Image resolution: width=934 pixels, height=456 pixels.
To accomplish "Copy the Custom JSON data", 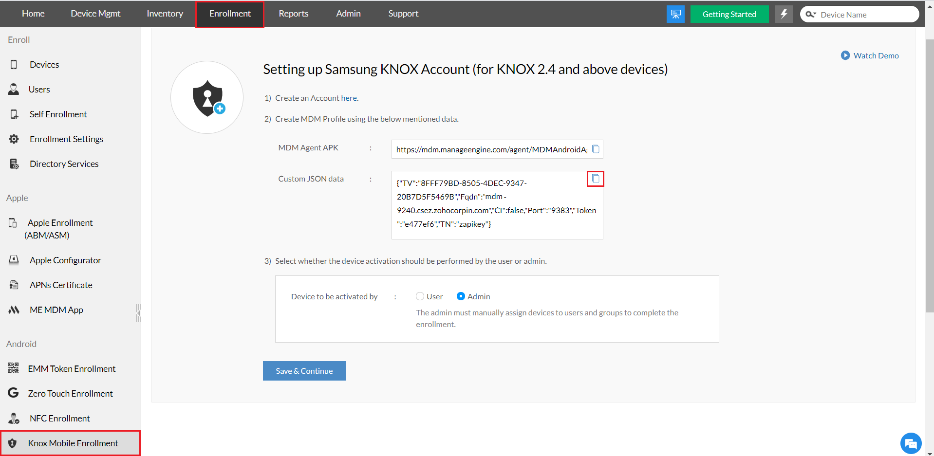I will point(596,179).
